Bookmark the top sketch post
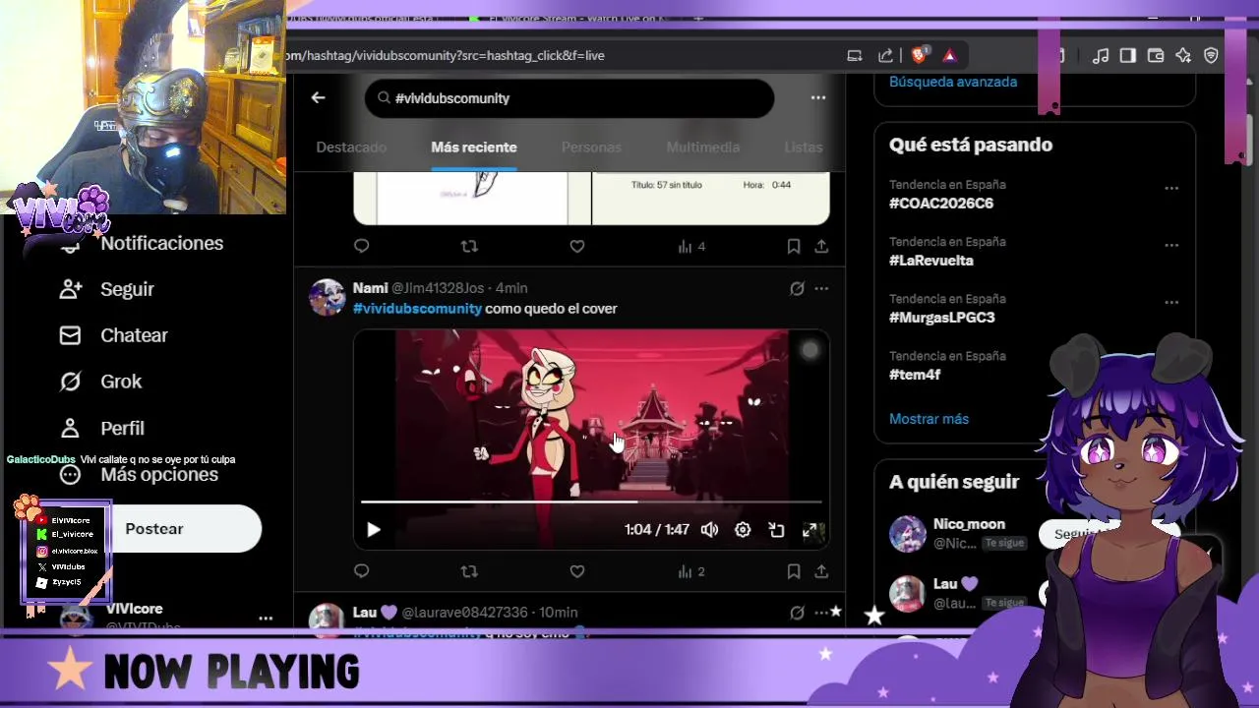This screenshot has width=1259, height=708. click(794, 246)
